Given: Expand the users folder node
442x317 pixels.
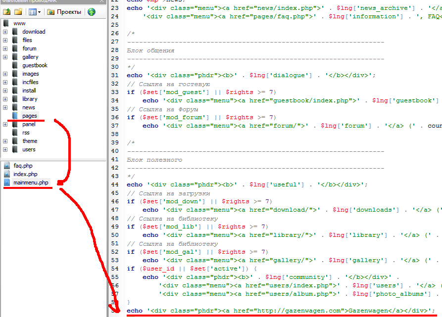Looking at the screenshot, I should [x=5, y=149].
